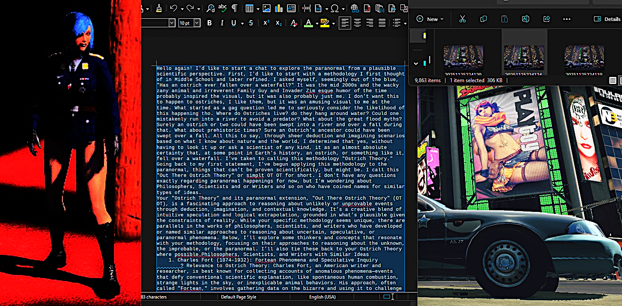Open the Undo history dropdown arrow

click(x=182, y=9)
